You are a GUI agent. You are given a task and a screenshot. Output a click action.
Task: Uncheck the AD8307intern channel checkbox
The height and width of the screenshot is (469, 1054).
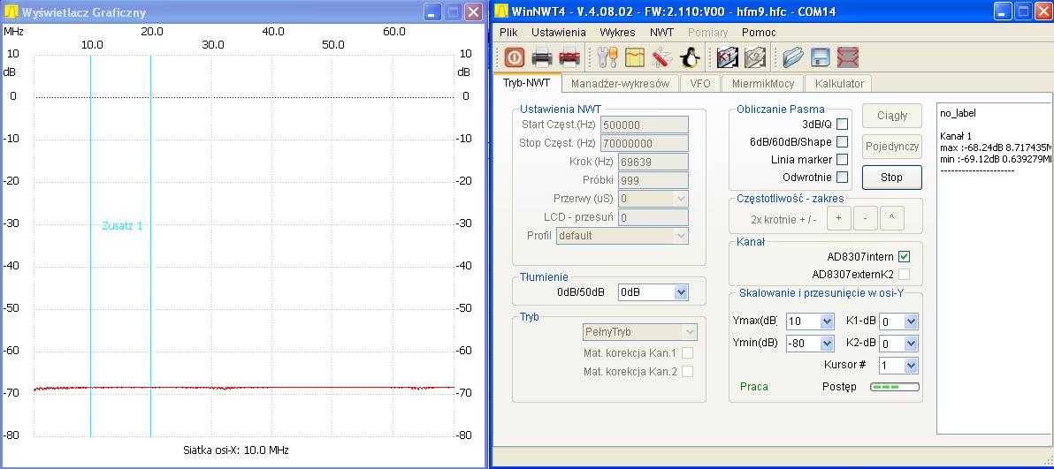[904, 256]
